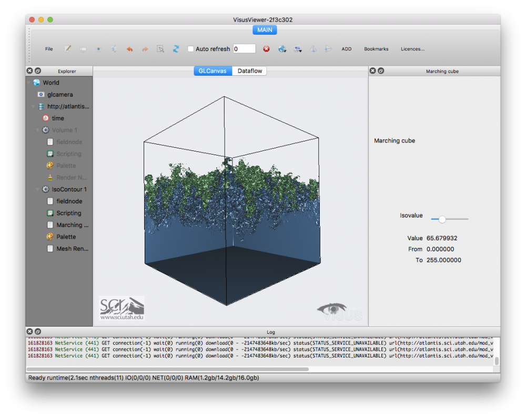Select the Edit pencil tool in the toolbar
526x419 pixels.
67,48
